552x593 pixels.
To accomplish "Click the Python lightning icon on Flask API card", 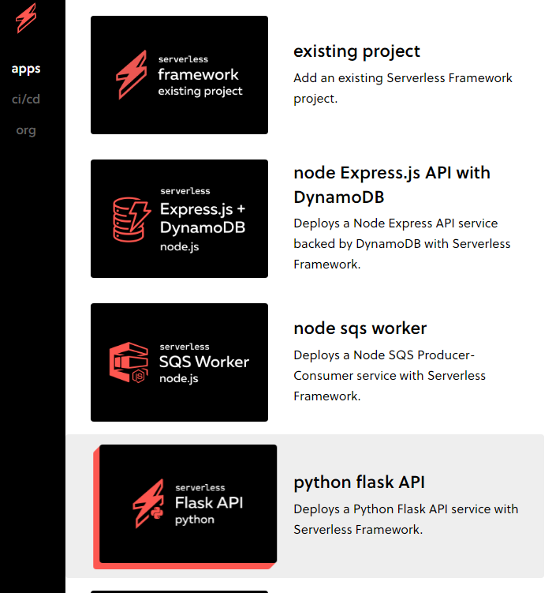I will [x=148, y=504].
